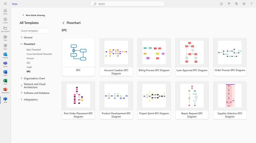Send feedback with the smiley icon
Screen dimensions: 256x143
(x=221, y=4)
